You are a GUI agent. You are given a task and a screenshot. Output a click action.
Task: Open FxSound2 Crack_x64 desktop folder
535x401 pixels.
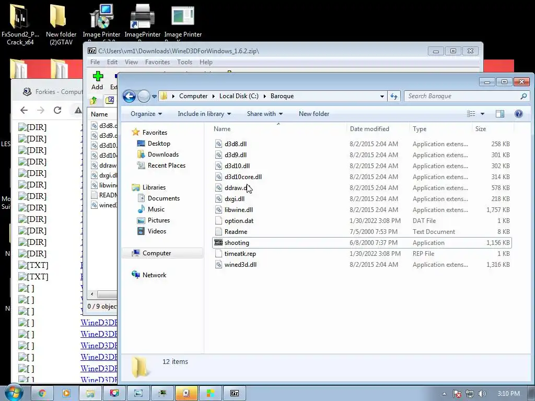tap(20, 25)
